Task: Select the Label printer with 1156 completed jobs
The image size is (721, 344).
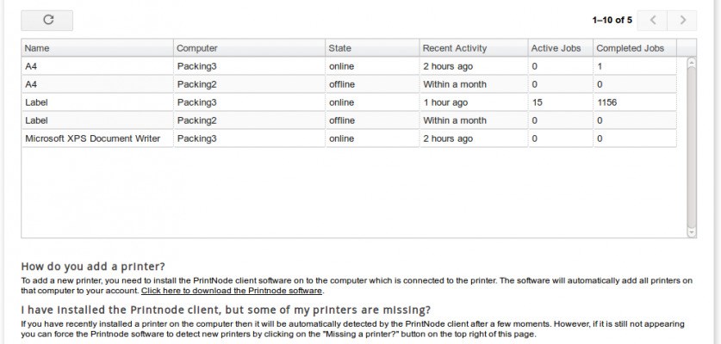Action: click(x=349, y=102)
